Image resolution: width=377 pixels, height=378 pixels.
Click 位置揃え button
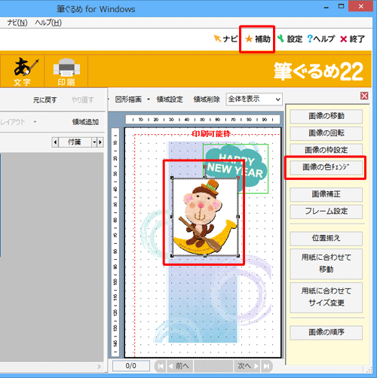point(326,238)
